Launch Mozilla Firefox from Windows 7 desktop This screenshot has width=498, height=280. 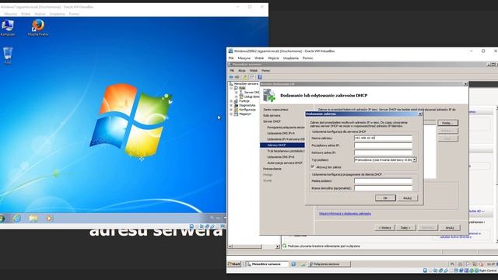38,27
